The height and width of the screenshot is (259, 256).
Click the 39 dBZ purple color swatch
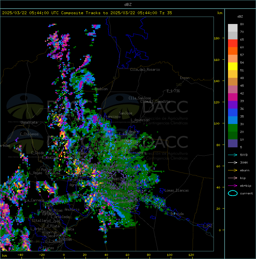[233, 105]
